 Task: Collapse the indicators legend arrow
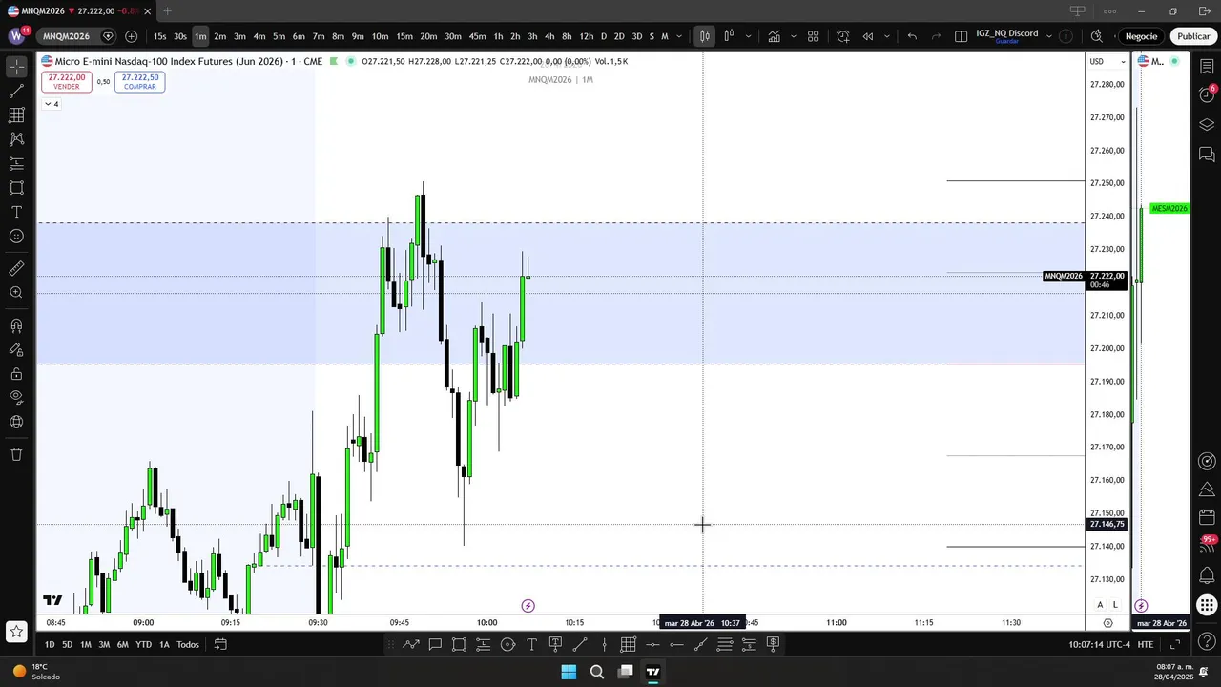(x=52, y=104)
